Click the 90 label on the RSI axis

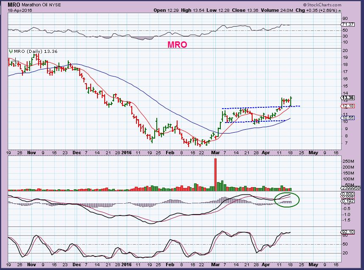[345, 19]
